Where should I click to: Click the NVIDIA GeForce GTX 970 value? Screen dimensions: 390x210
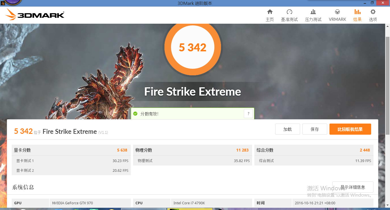click(x=73, y=203)
